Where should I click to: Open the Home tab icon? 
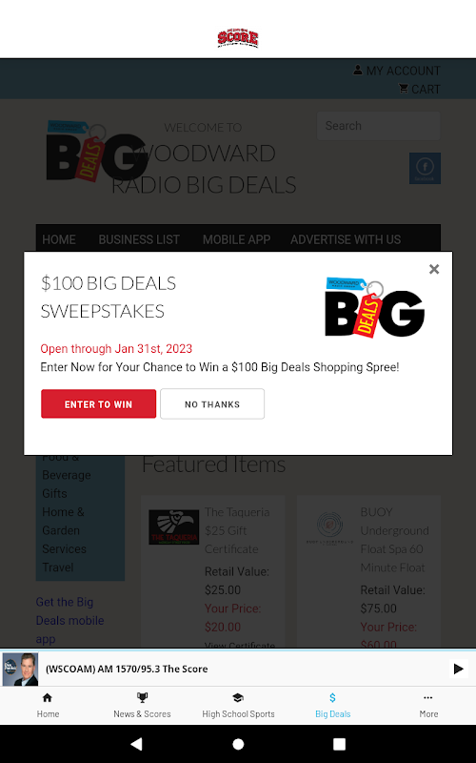[x=48, y=705]
